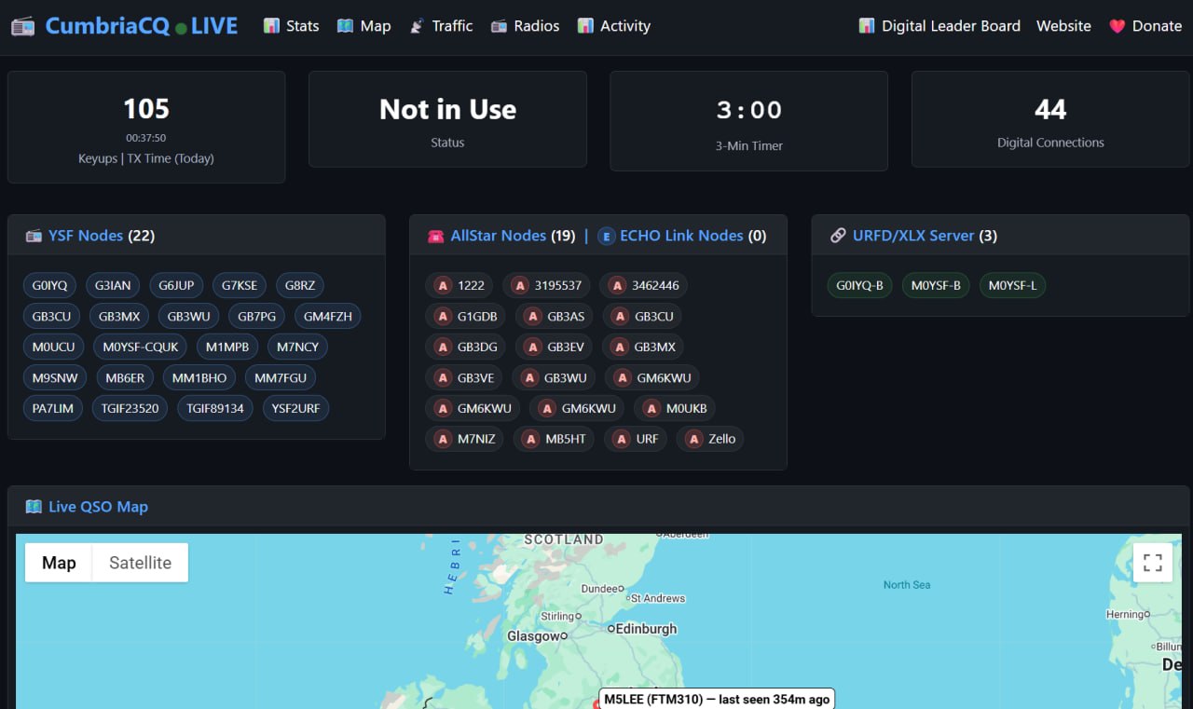The height and width of the screenshot is (709, 1193).
Task: Click the 44 Digital Connections card
Action: (1050, 119)
